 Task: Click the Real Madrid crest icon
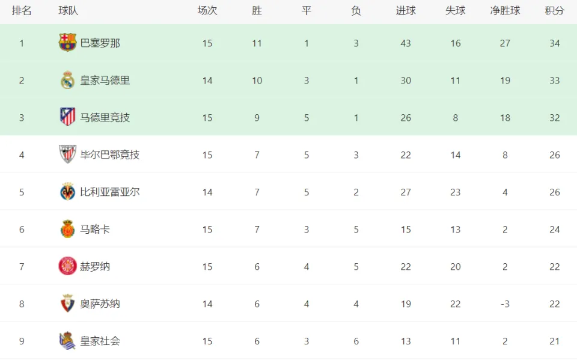67,80
